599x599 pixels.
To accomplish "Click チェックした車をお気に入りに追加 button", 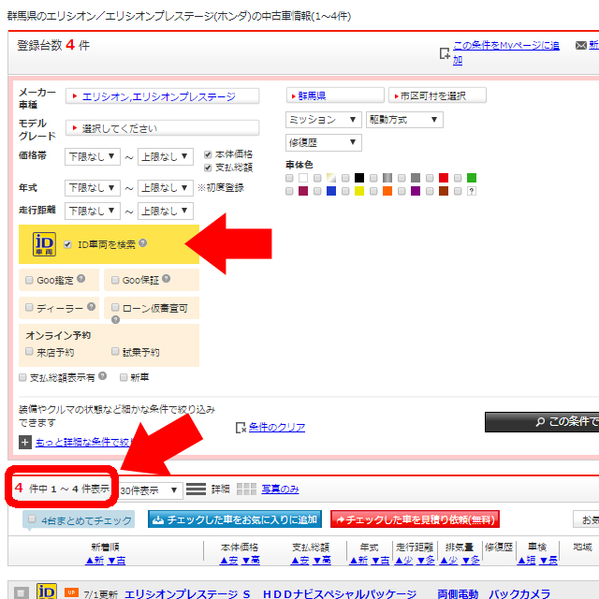I will click(x=234, y=519).
